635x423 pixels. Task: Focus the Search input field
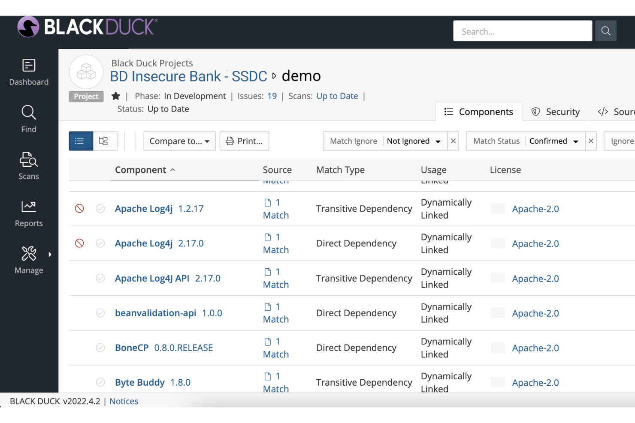(x=523, y=31)
